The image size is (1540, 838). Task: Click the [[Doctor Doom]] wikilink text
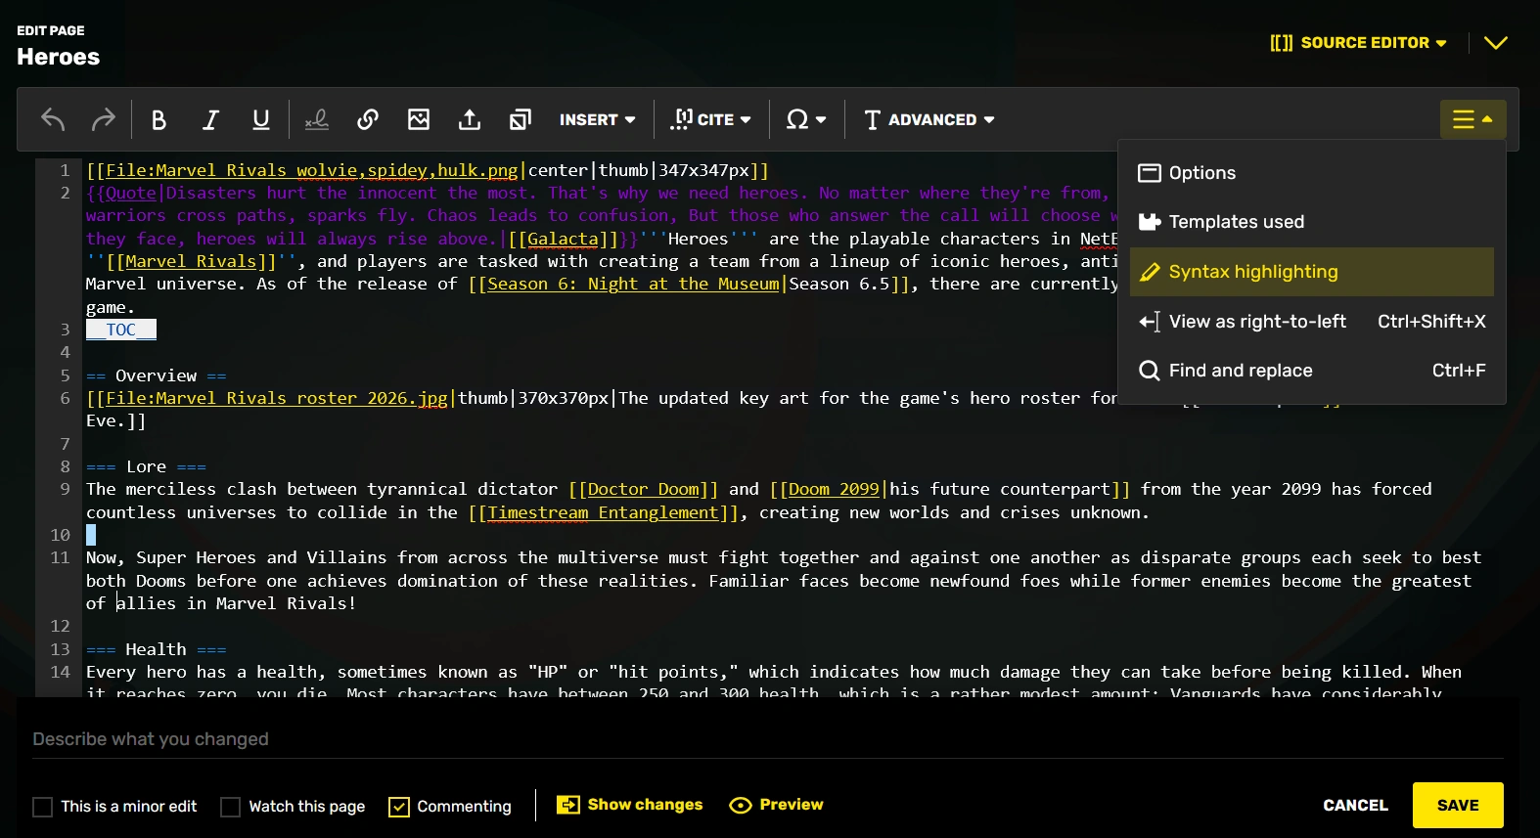[643, 489]
